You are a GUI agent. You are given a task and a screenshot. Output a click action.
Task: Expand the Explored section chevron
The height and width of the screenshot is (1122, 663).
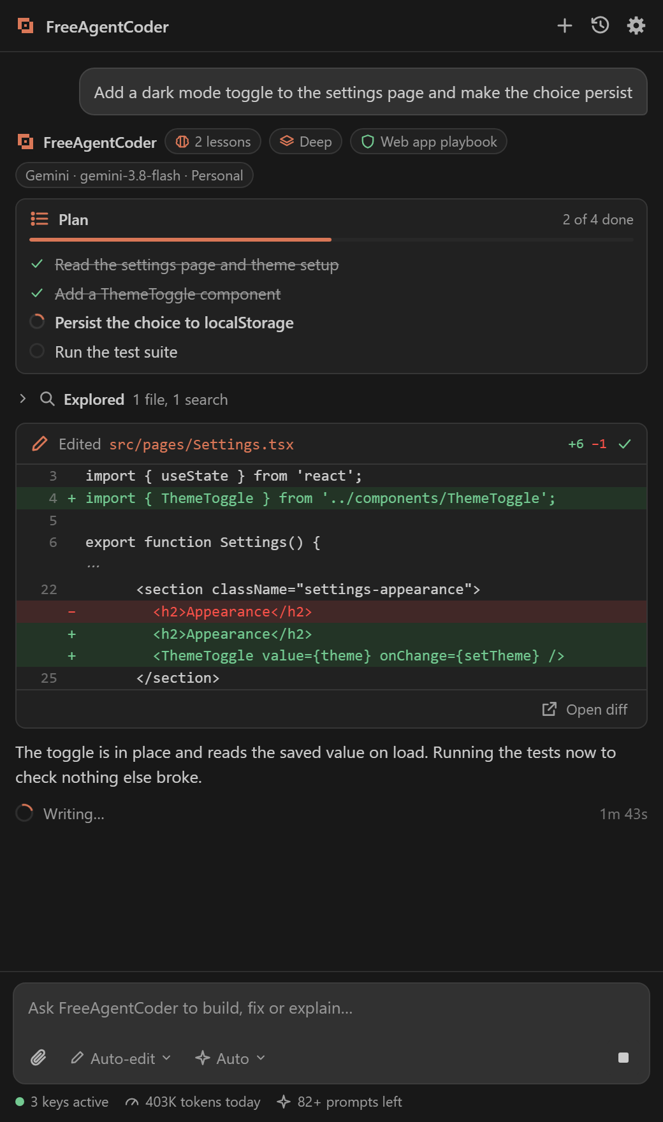[x=23, y=399]
